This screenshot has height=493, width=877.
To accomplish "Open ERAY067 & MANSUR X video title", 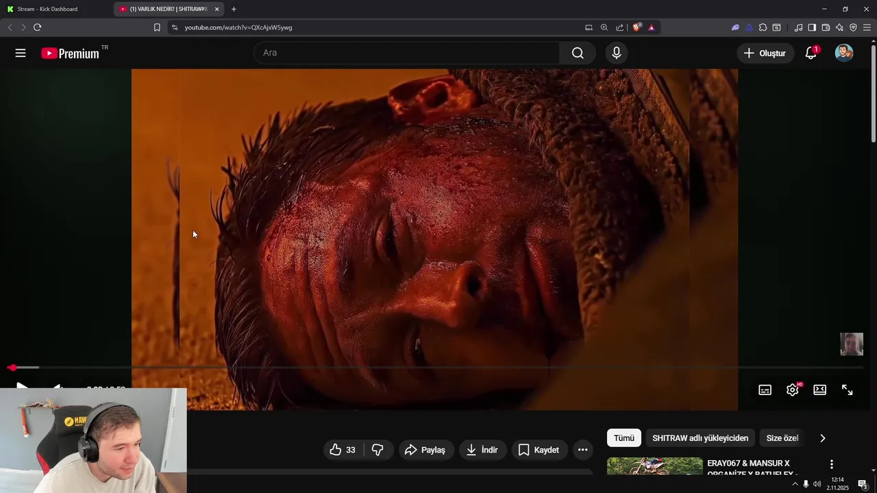I will click(752, 468).
